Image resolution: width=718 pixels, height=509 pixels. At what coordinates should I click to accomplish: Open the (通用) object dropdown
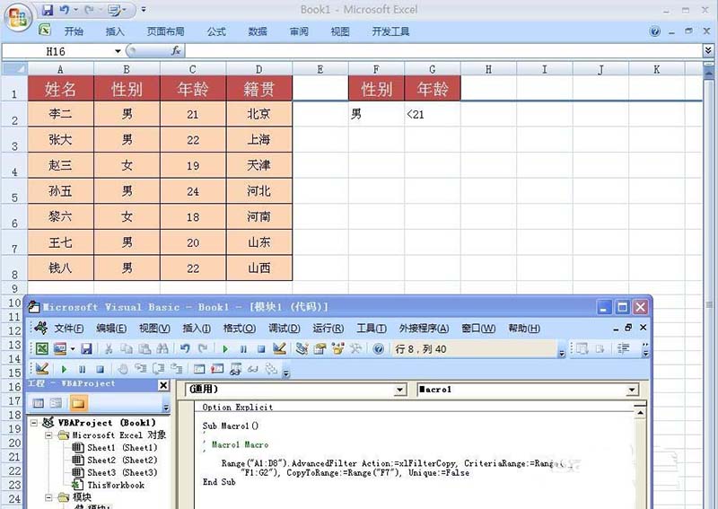pyautogui.click(x=399, y=390)
